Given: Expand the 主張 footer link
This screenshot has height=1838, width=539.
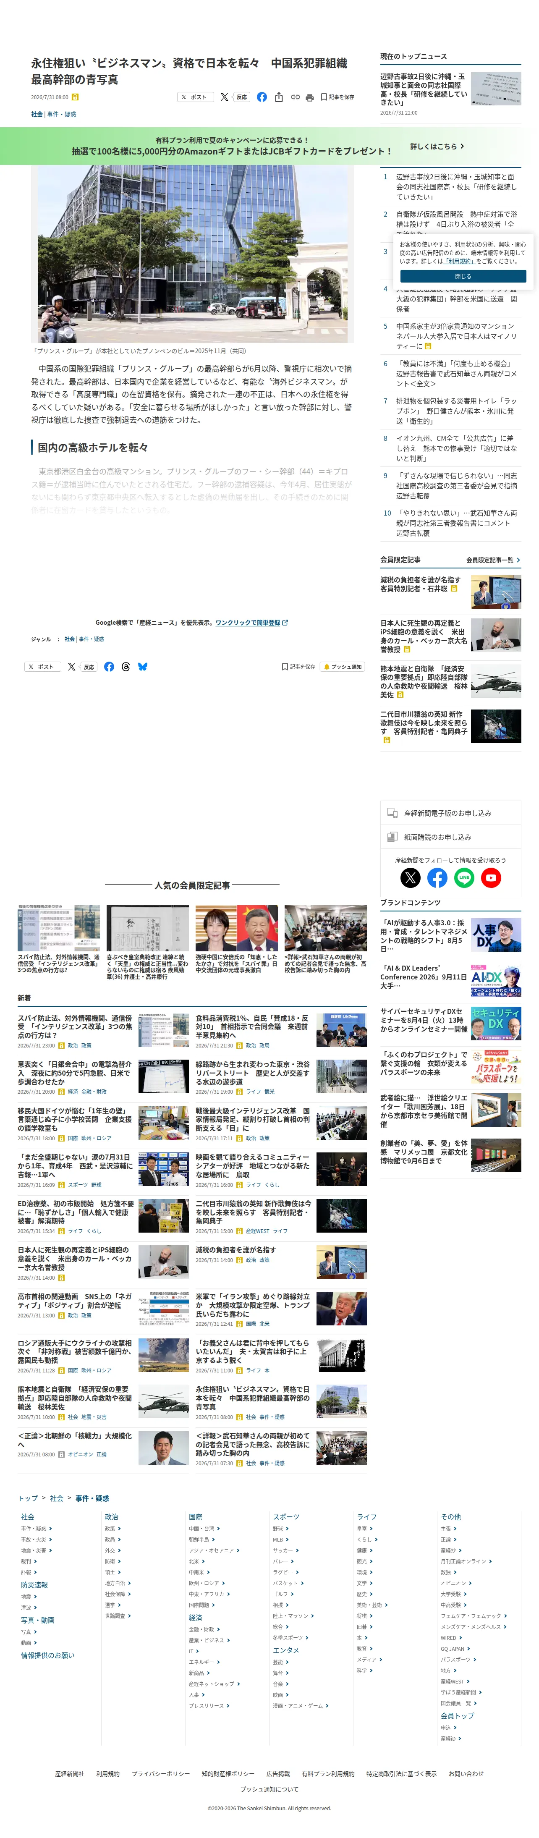Looking at the screenshot, I should 448,1529.
